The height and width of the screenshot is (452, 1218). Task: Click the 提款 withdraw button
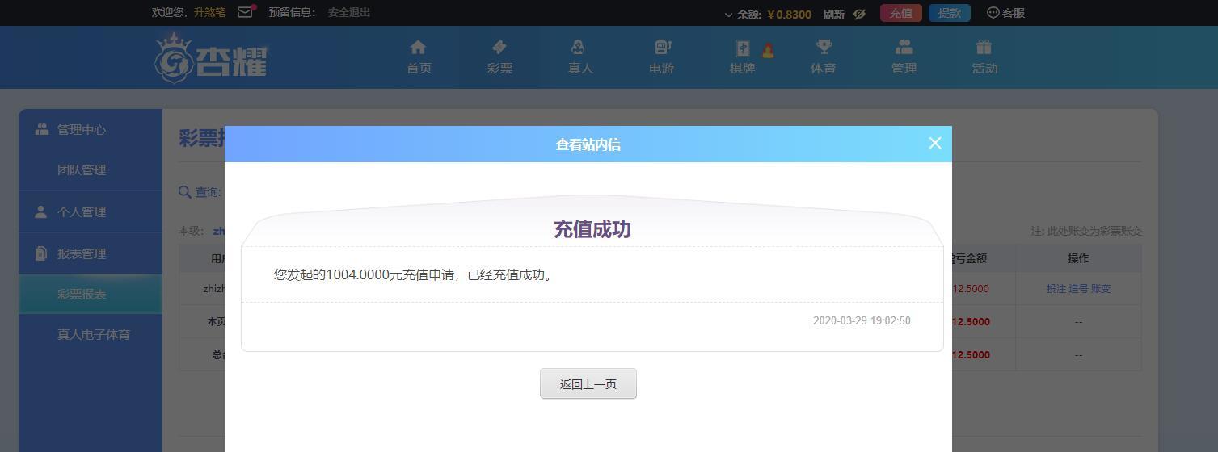949,13
